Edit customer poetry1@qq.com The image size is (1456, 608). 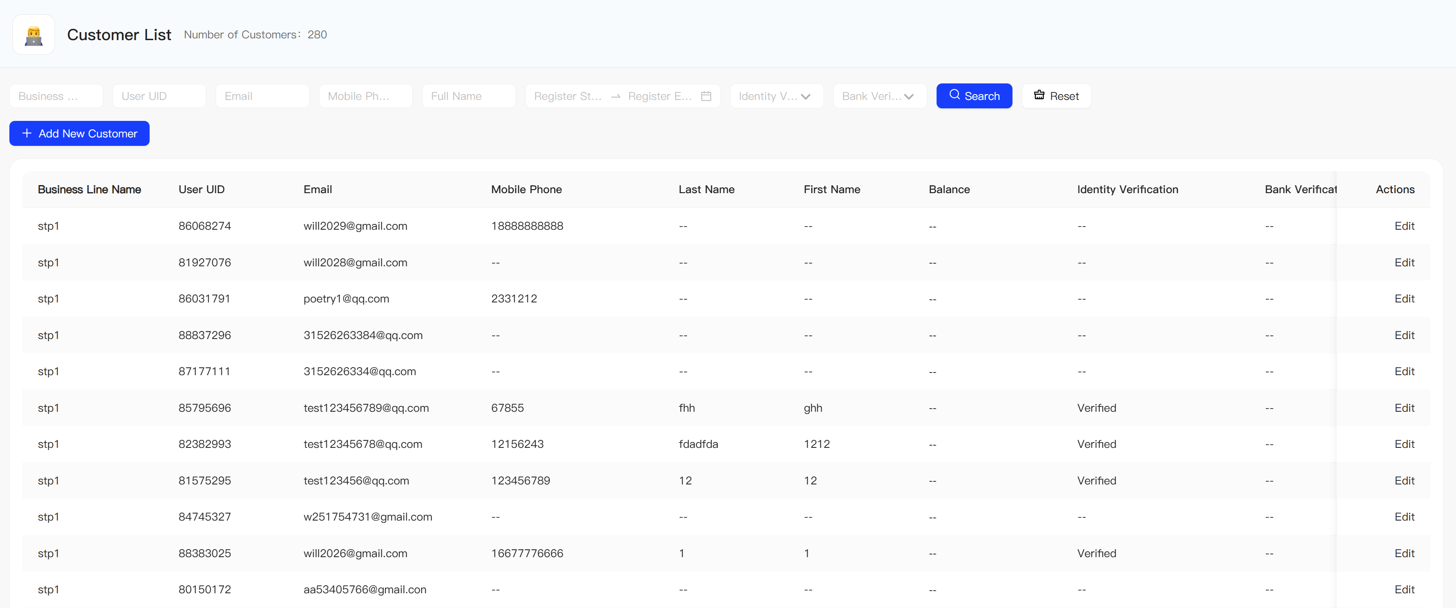pos(1404,298)
